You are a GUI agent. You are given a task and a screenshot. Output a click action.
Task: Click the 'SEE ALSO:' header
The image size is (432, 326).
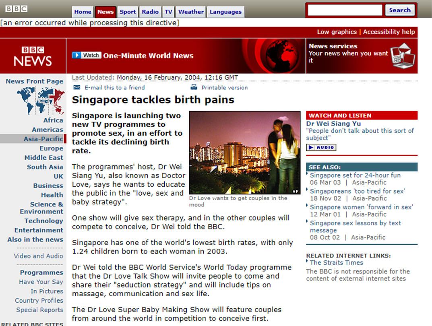point(362,167)
